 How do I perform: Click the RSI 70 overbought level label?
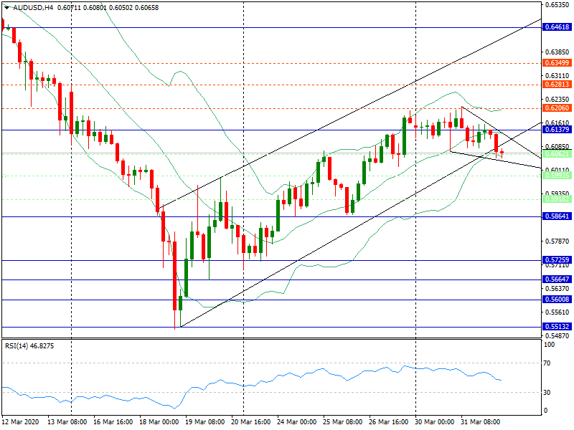point(547,363)
